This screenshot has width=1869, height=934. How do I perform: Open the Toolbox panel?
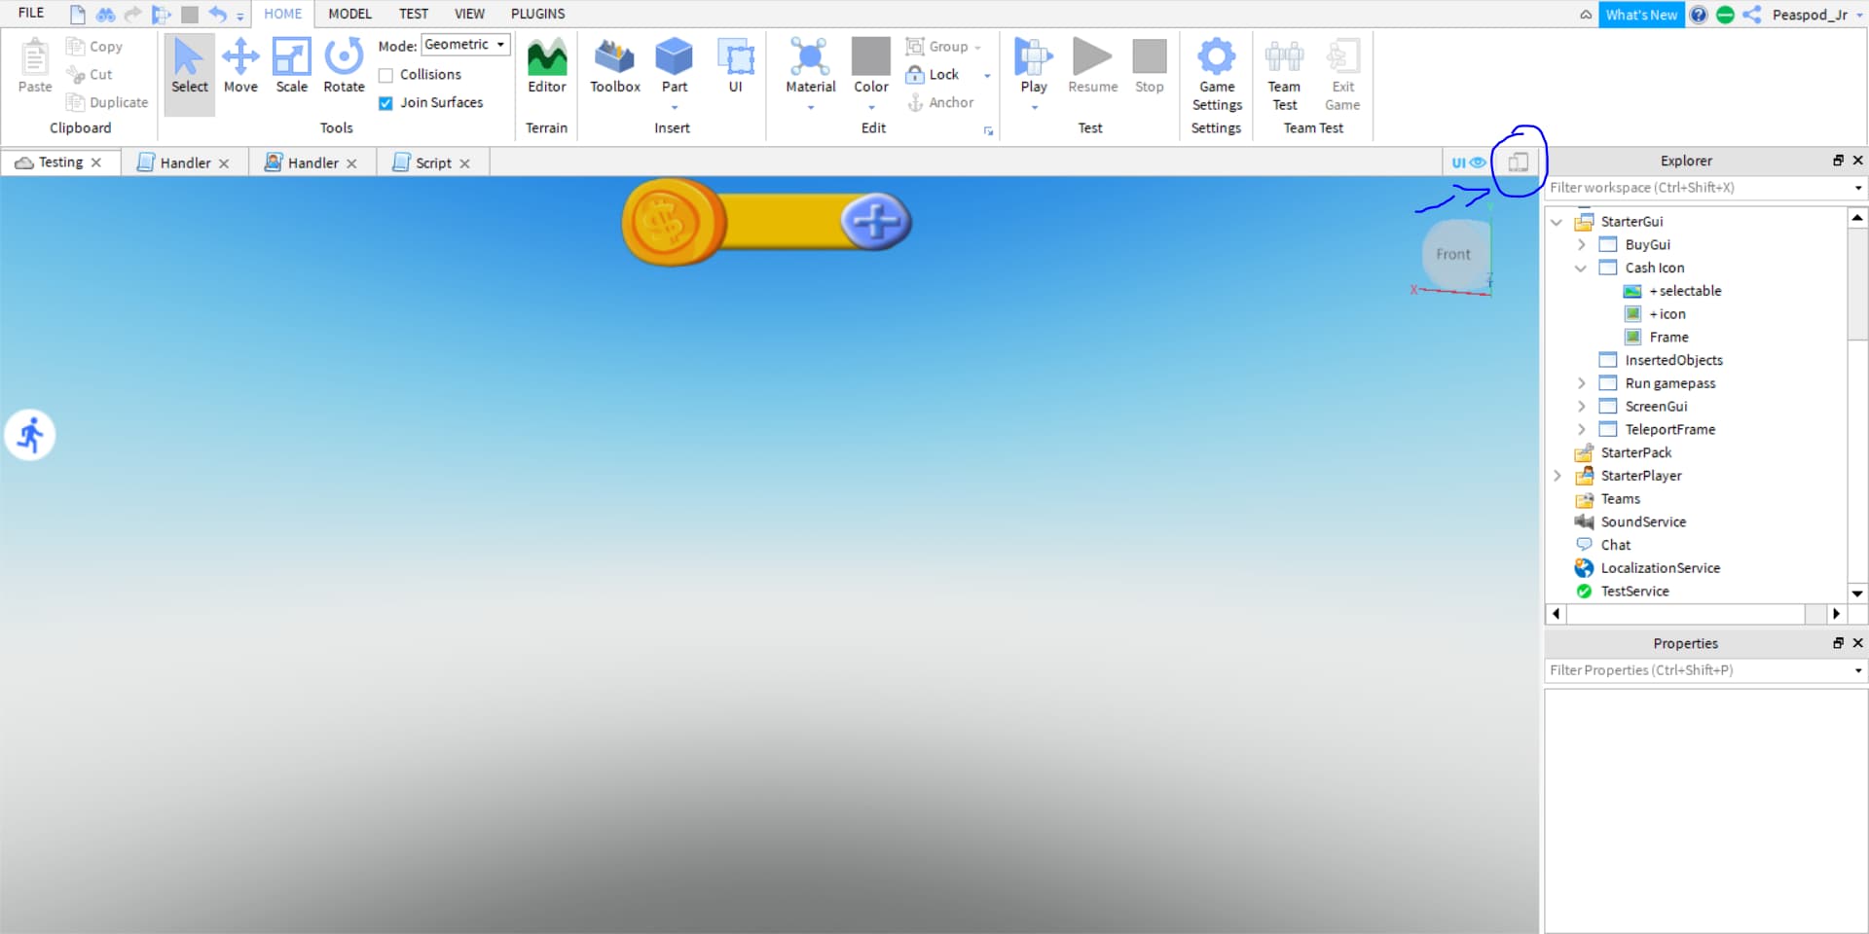pyautogui.click(x=615, y=66)
